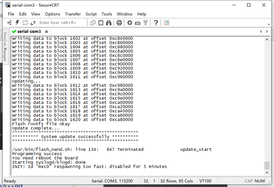
Task: Open the Session Manager toolbar icon
Action: [10, 23]
